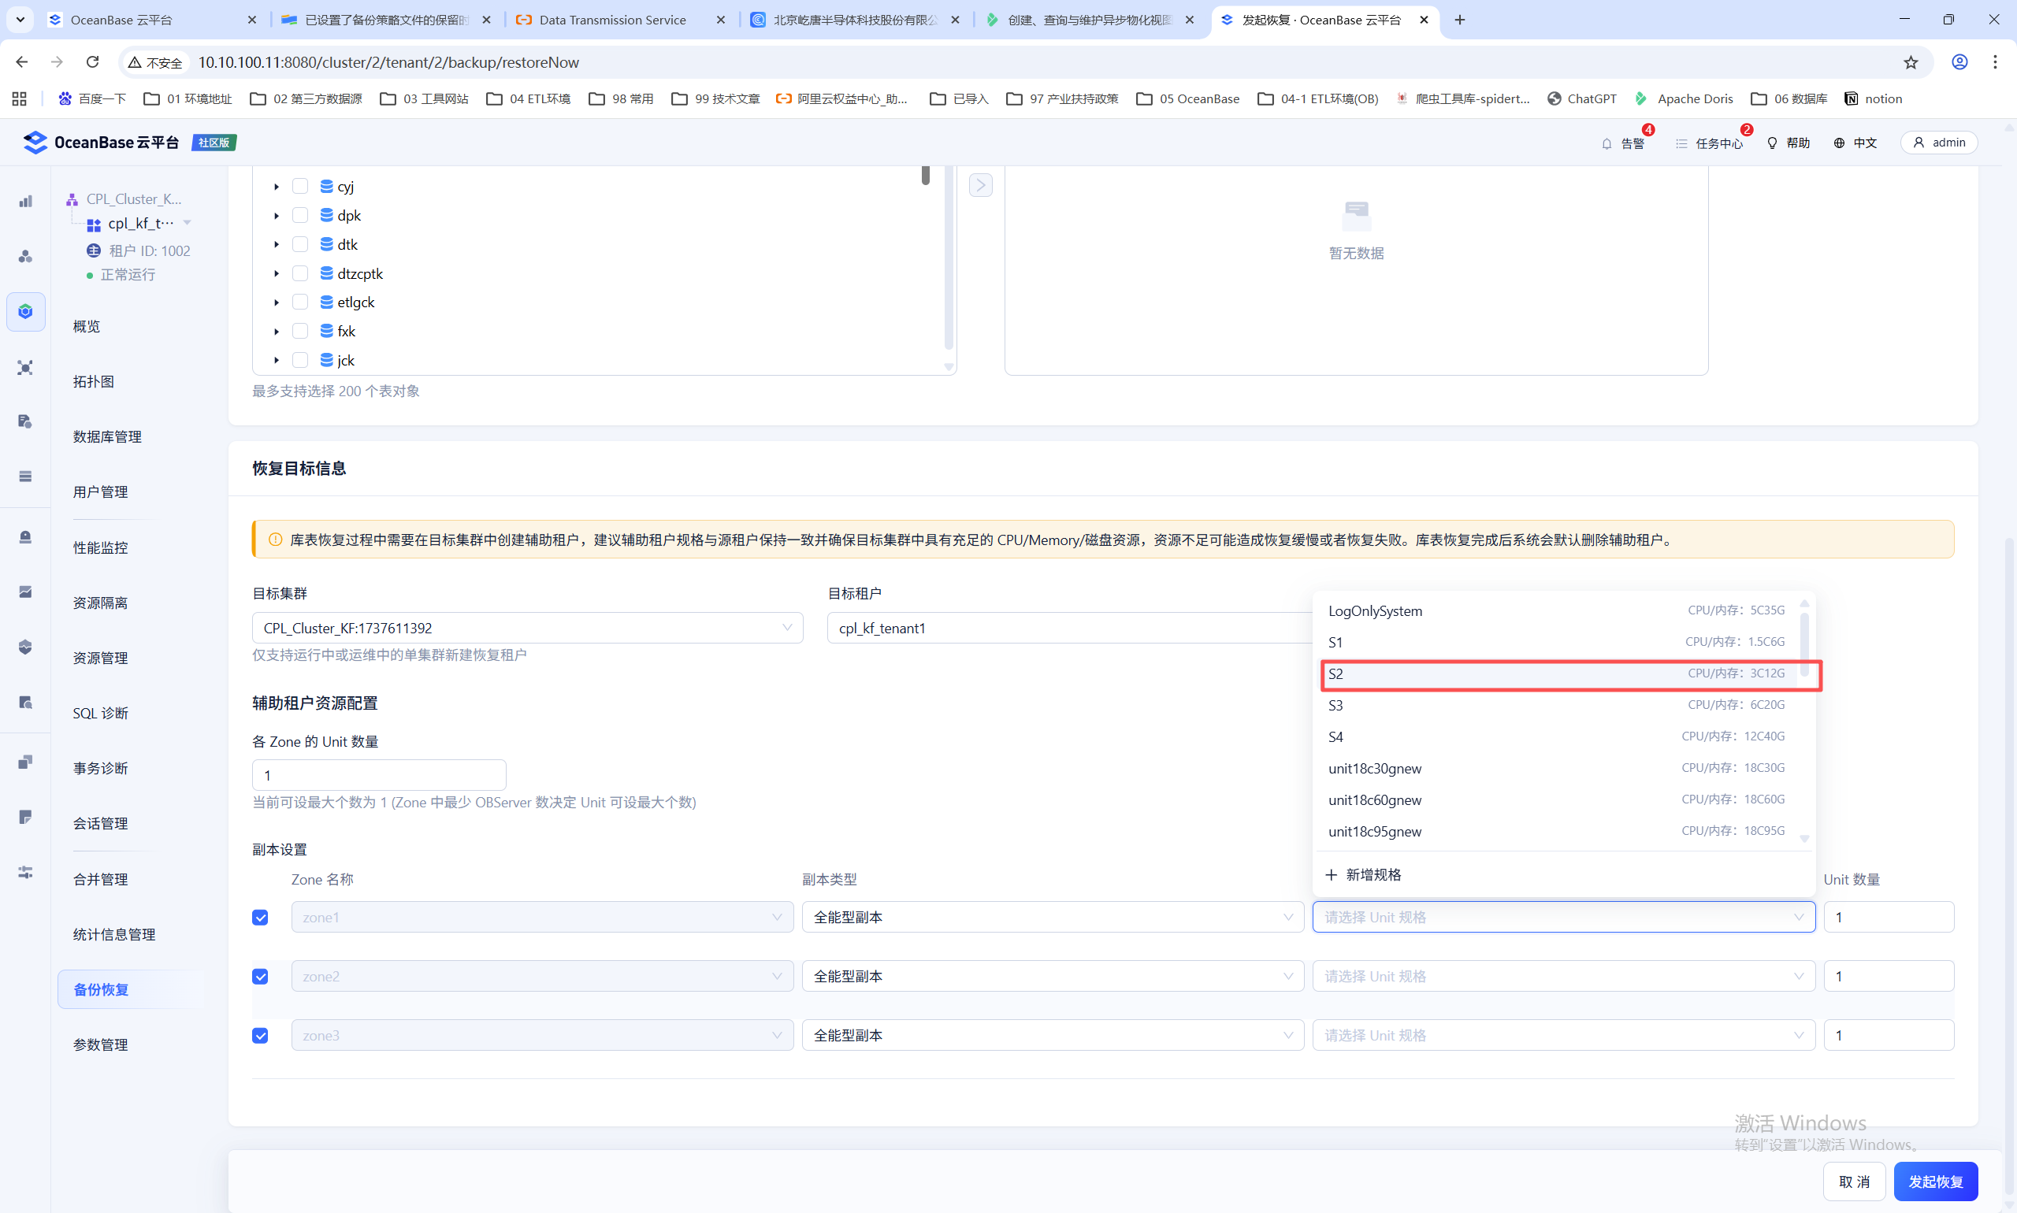
Task: Click the move-right transfer arrow button
Action: (x=980, y=186)
